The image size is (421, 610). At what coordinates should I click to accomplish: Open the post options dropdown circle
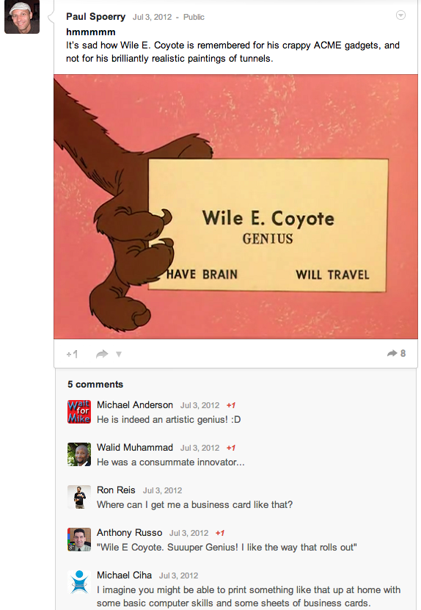400,15
